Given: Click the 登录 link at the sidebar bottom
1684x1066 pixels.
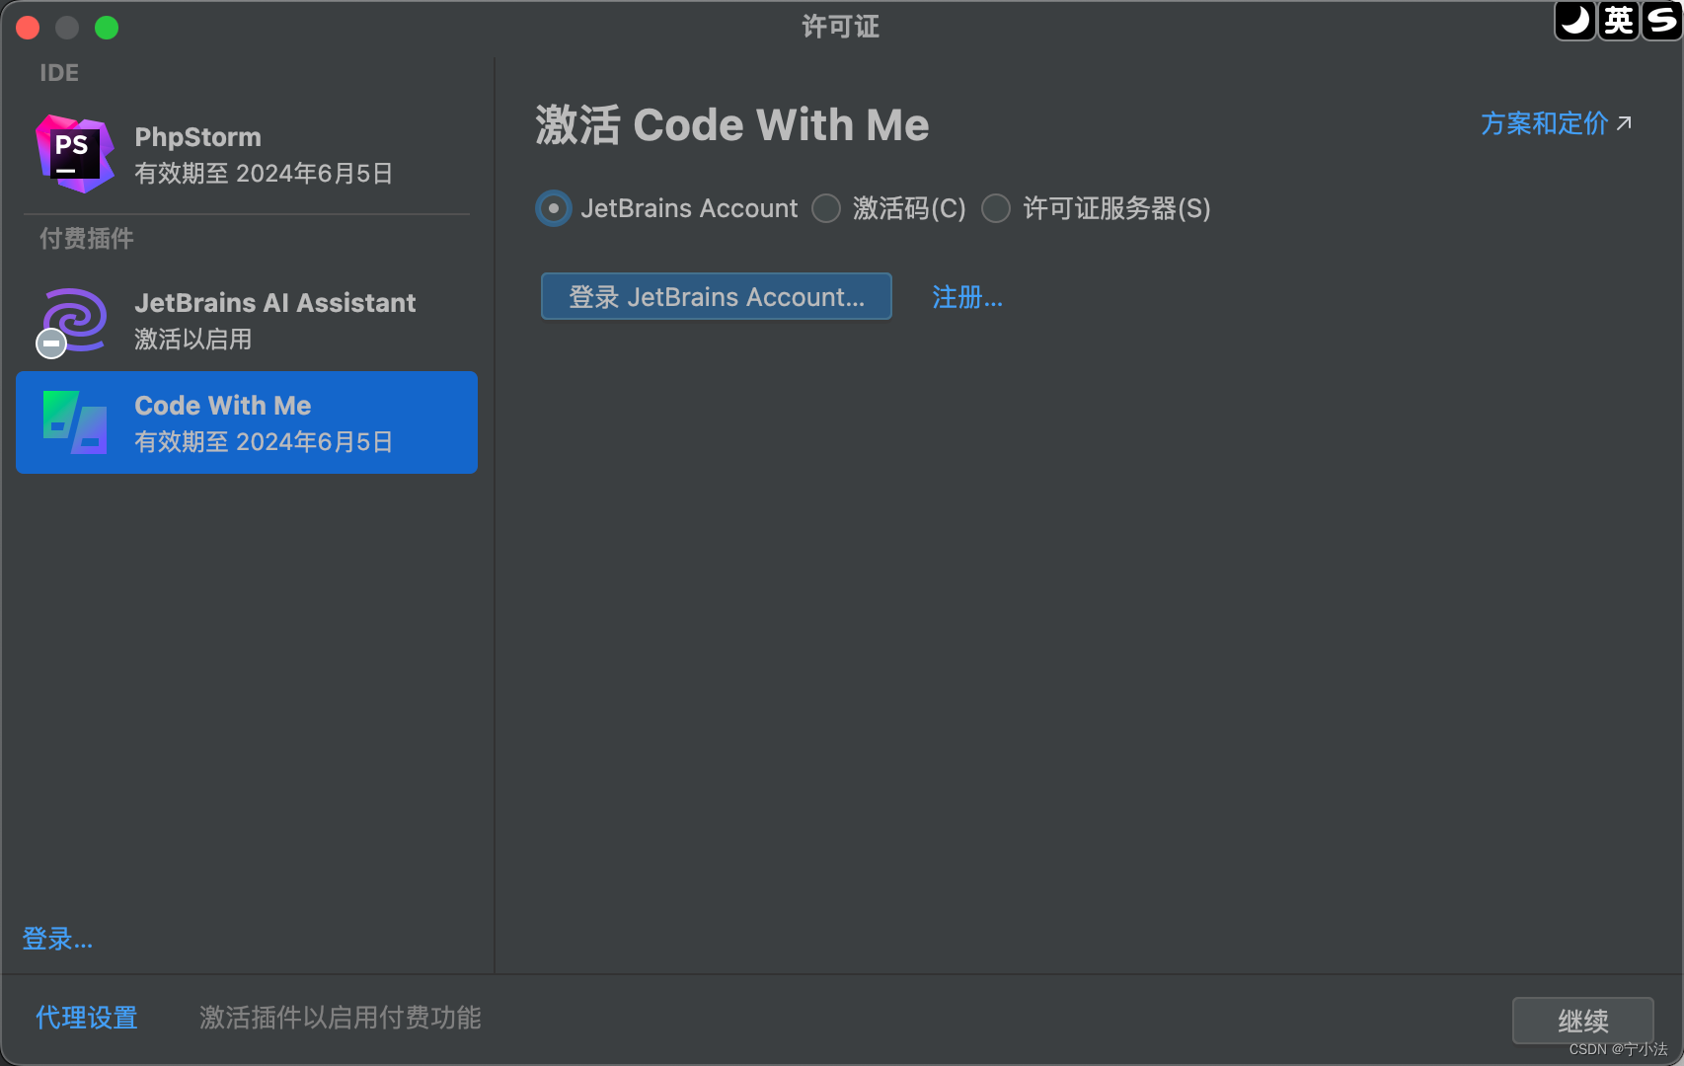Looking at the screenshot, I should 56,939.
